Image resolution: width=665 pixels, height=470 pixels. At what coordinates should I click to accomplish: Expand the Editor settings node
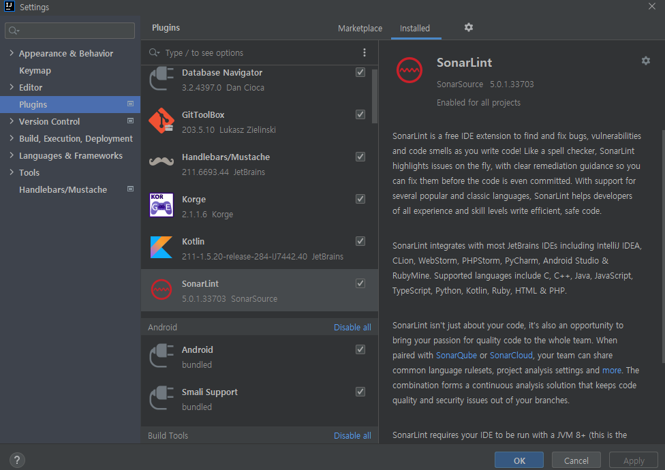click(x=12, y=87)
